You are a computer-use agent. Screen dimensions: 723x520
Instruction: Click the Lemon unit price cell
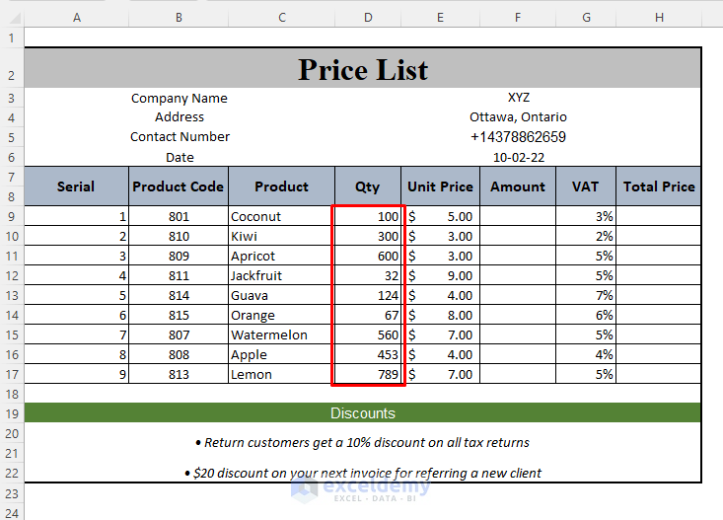(440, 374)
